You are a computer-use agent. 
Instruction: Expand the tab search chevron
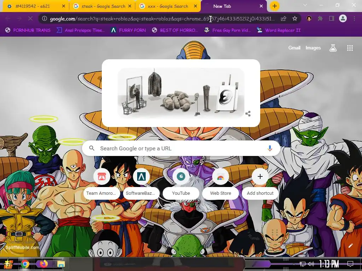point(305,5)
